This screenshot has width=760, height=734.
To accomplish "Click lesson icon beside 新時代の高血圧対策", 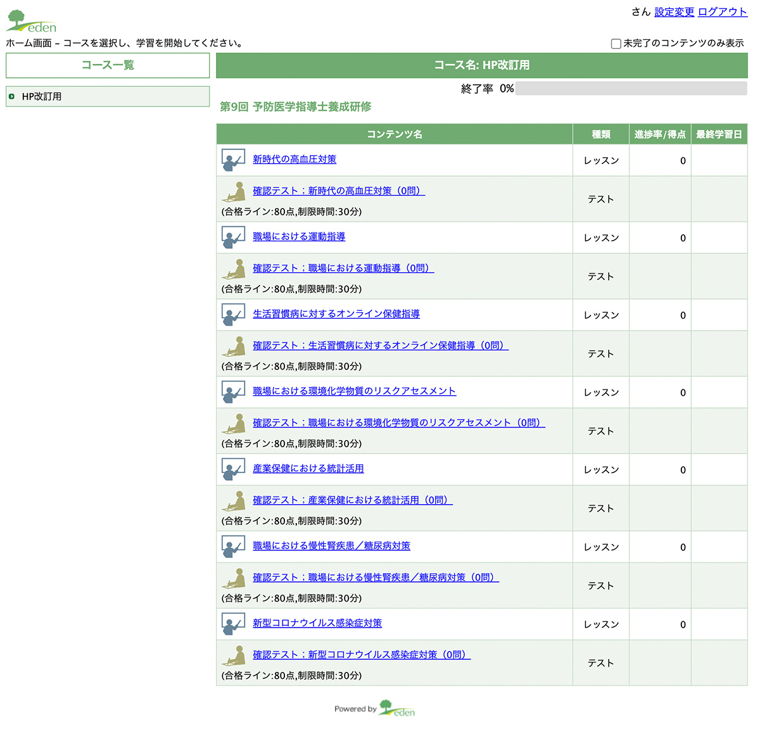I will (x=233, y=160).
